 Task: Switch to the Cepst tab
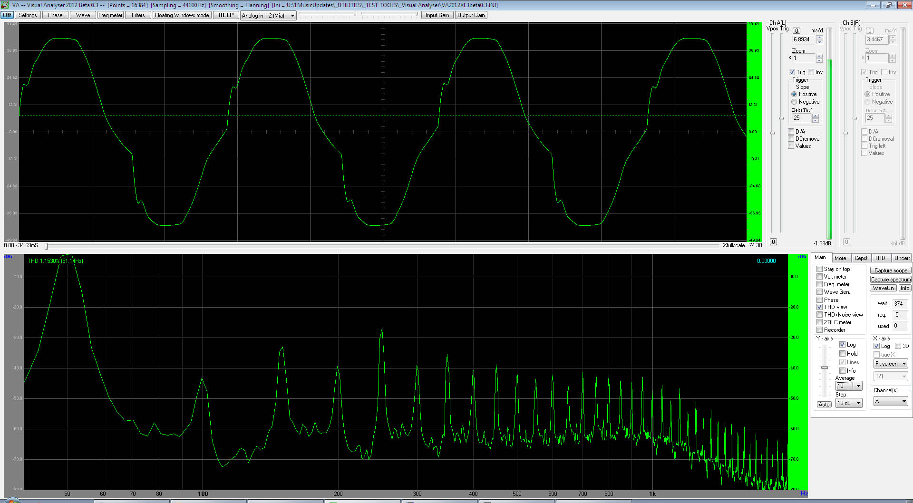coord(861,258)
